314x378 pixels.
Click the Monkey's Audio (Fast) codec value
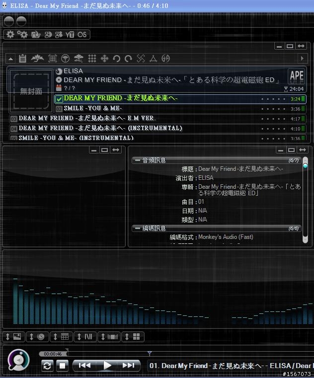point(226,237)
